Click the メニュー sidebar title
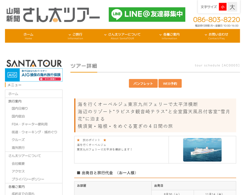Screen dimensions: 249x195 pos(15,85)
